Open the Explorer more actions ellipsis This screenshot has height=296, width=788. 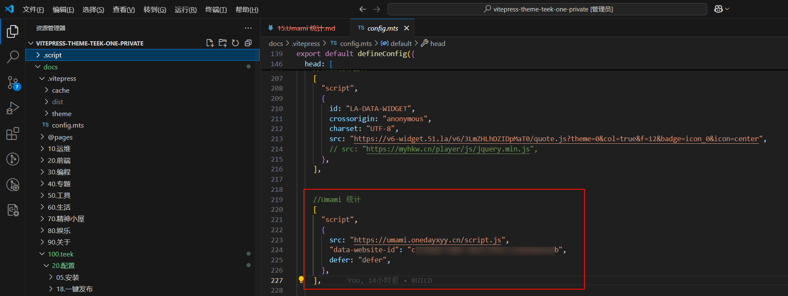[248, 28]
